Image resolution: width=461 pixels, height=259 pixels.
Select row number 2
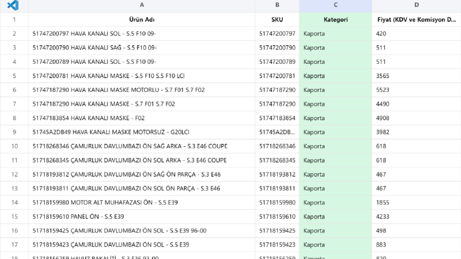coord(14,34)
